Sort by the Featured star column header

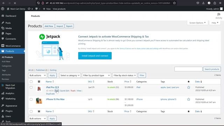pyautogui.click(x=189, y=82)
